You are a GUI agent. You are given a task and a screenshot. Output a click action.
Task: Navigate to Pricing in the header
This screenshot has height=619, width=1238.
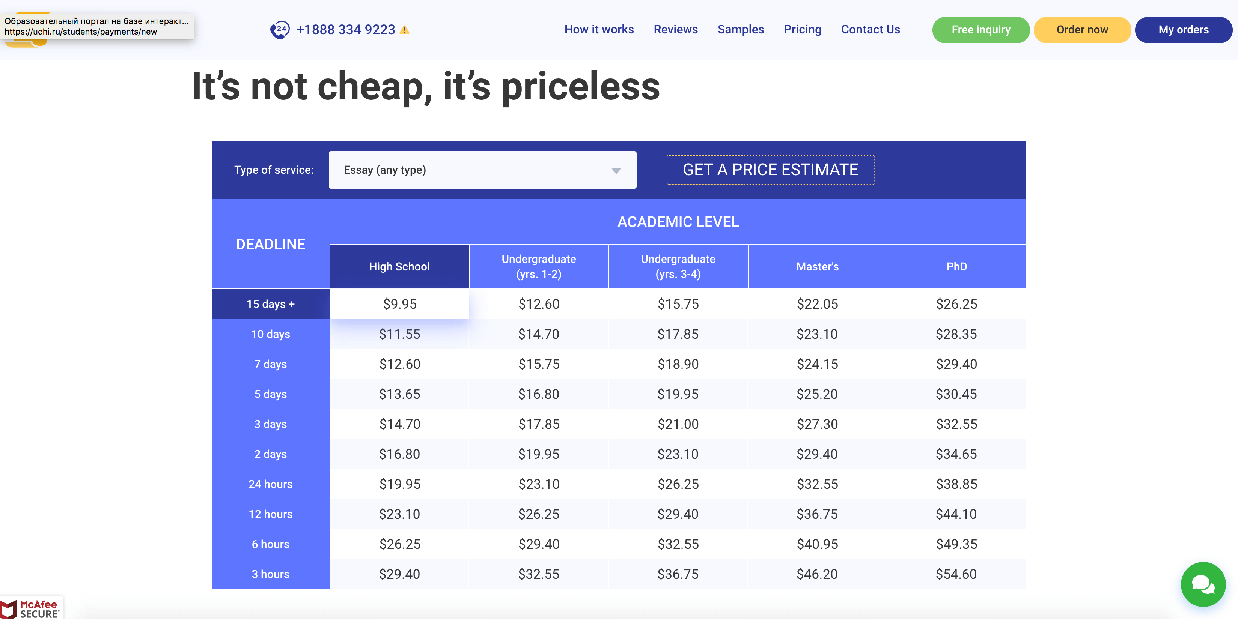pyautogui.click(x=802, y=30)
